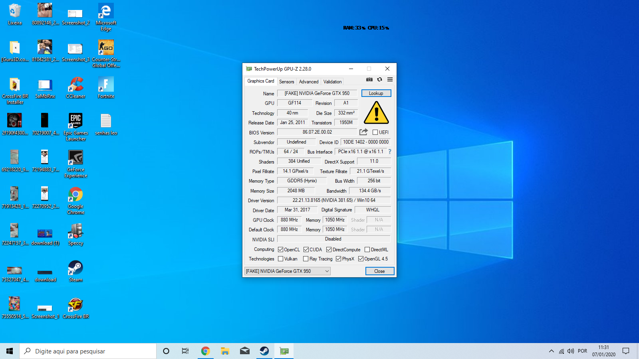Open the GPU-Z hamburger menu
This screenshot has height=359, width=639.
click(x=390, y=79)
